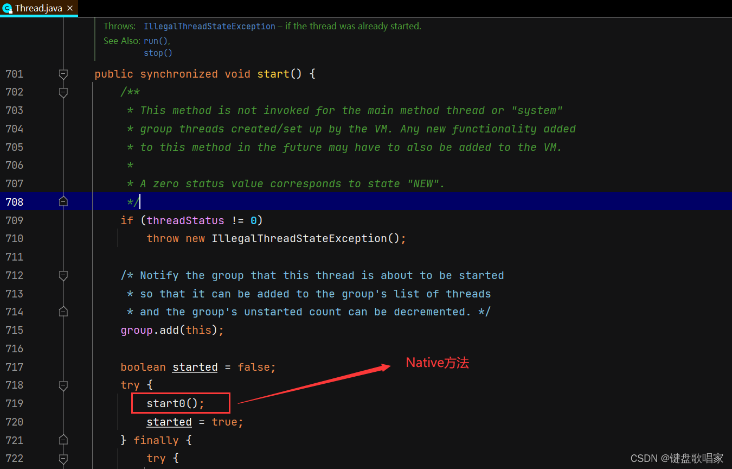The image size is (732, 469).
Task: Click the start0() call on line 719
Action: click(176, 403)
